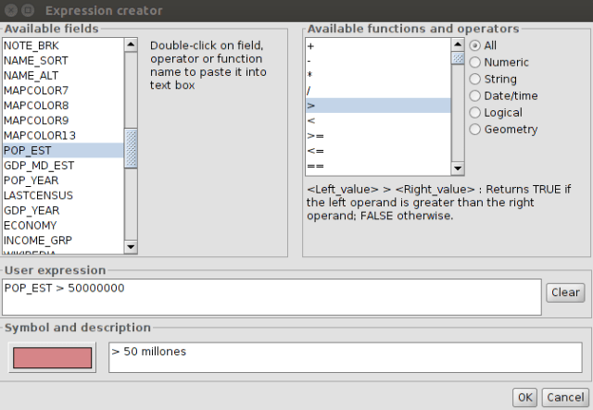Image resolution: width=593 pixels, height=410 pixels.
Task: Choose the Date/time filter option
Action: 476,95
